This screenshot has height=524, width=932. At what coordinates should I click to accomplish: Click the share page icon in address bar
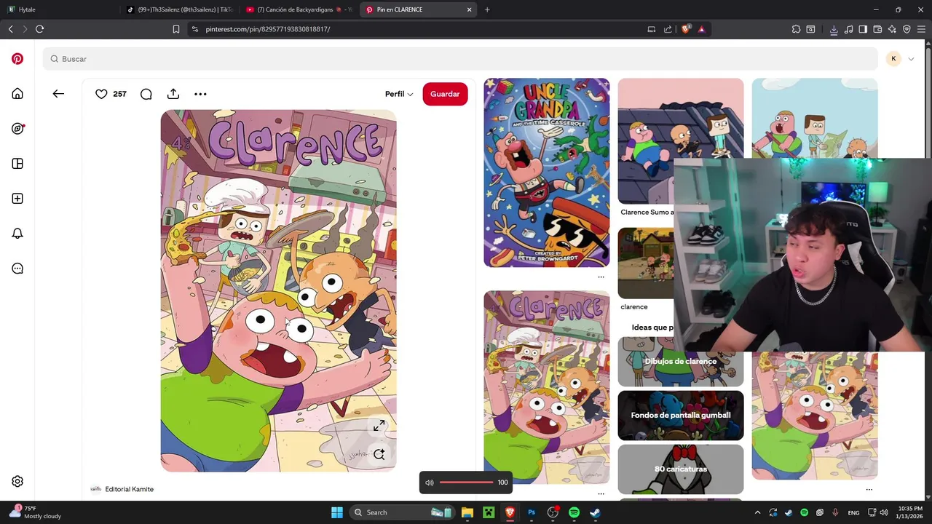[668, 29]
